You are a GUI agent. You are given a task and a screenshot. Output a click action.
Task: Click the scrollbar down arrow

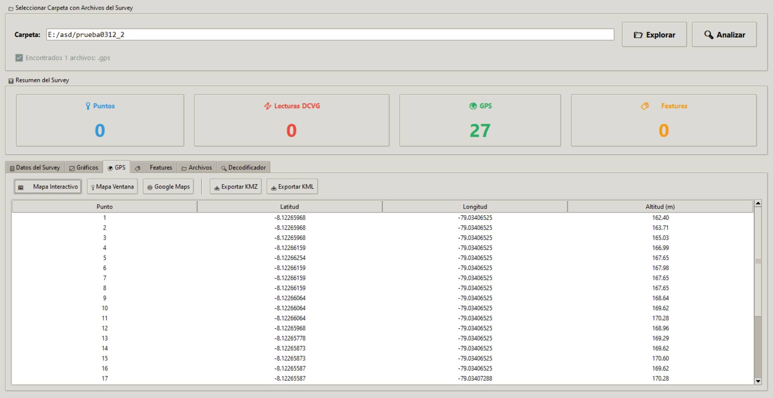pyautogui.click(x=758, y=381)
